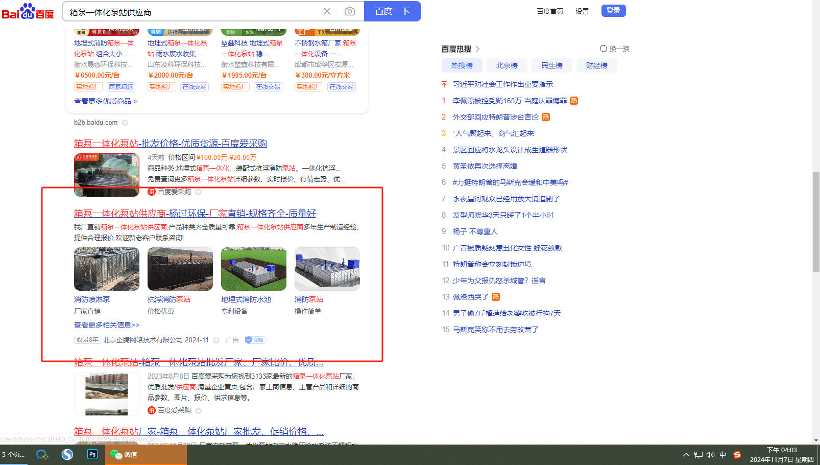This screenshot has width=820, height=465.
Task: Click 抗浮消防泵站 product image
Action: point(180,269)
